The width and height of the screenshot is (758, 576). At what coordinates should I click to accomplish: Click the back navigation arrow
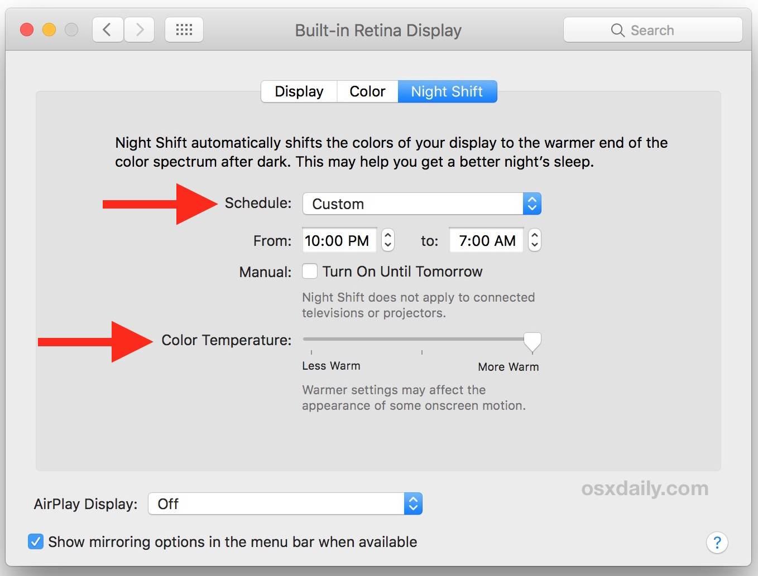108,30
